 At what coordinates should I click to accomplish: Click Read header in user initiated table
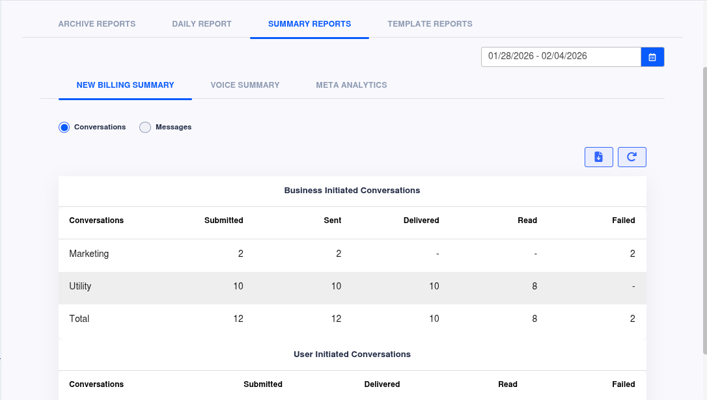pyautogui.click(x=508, y=384)
